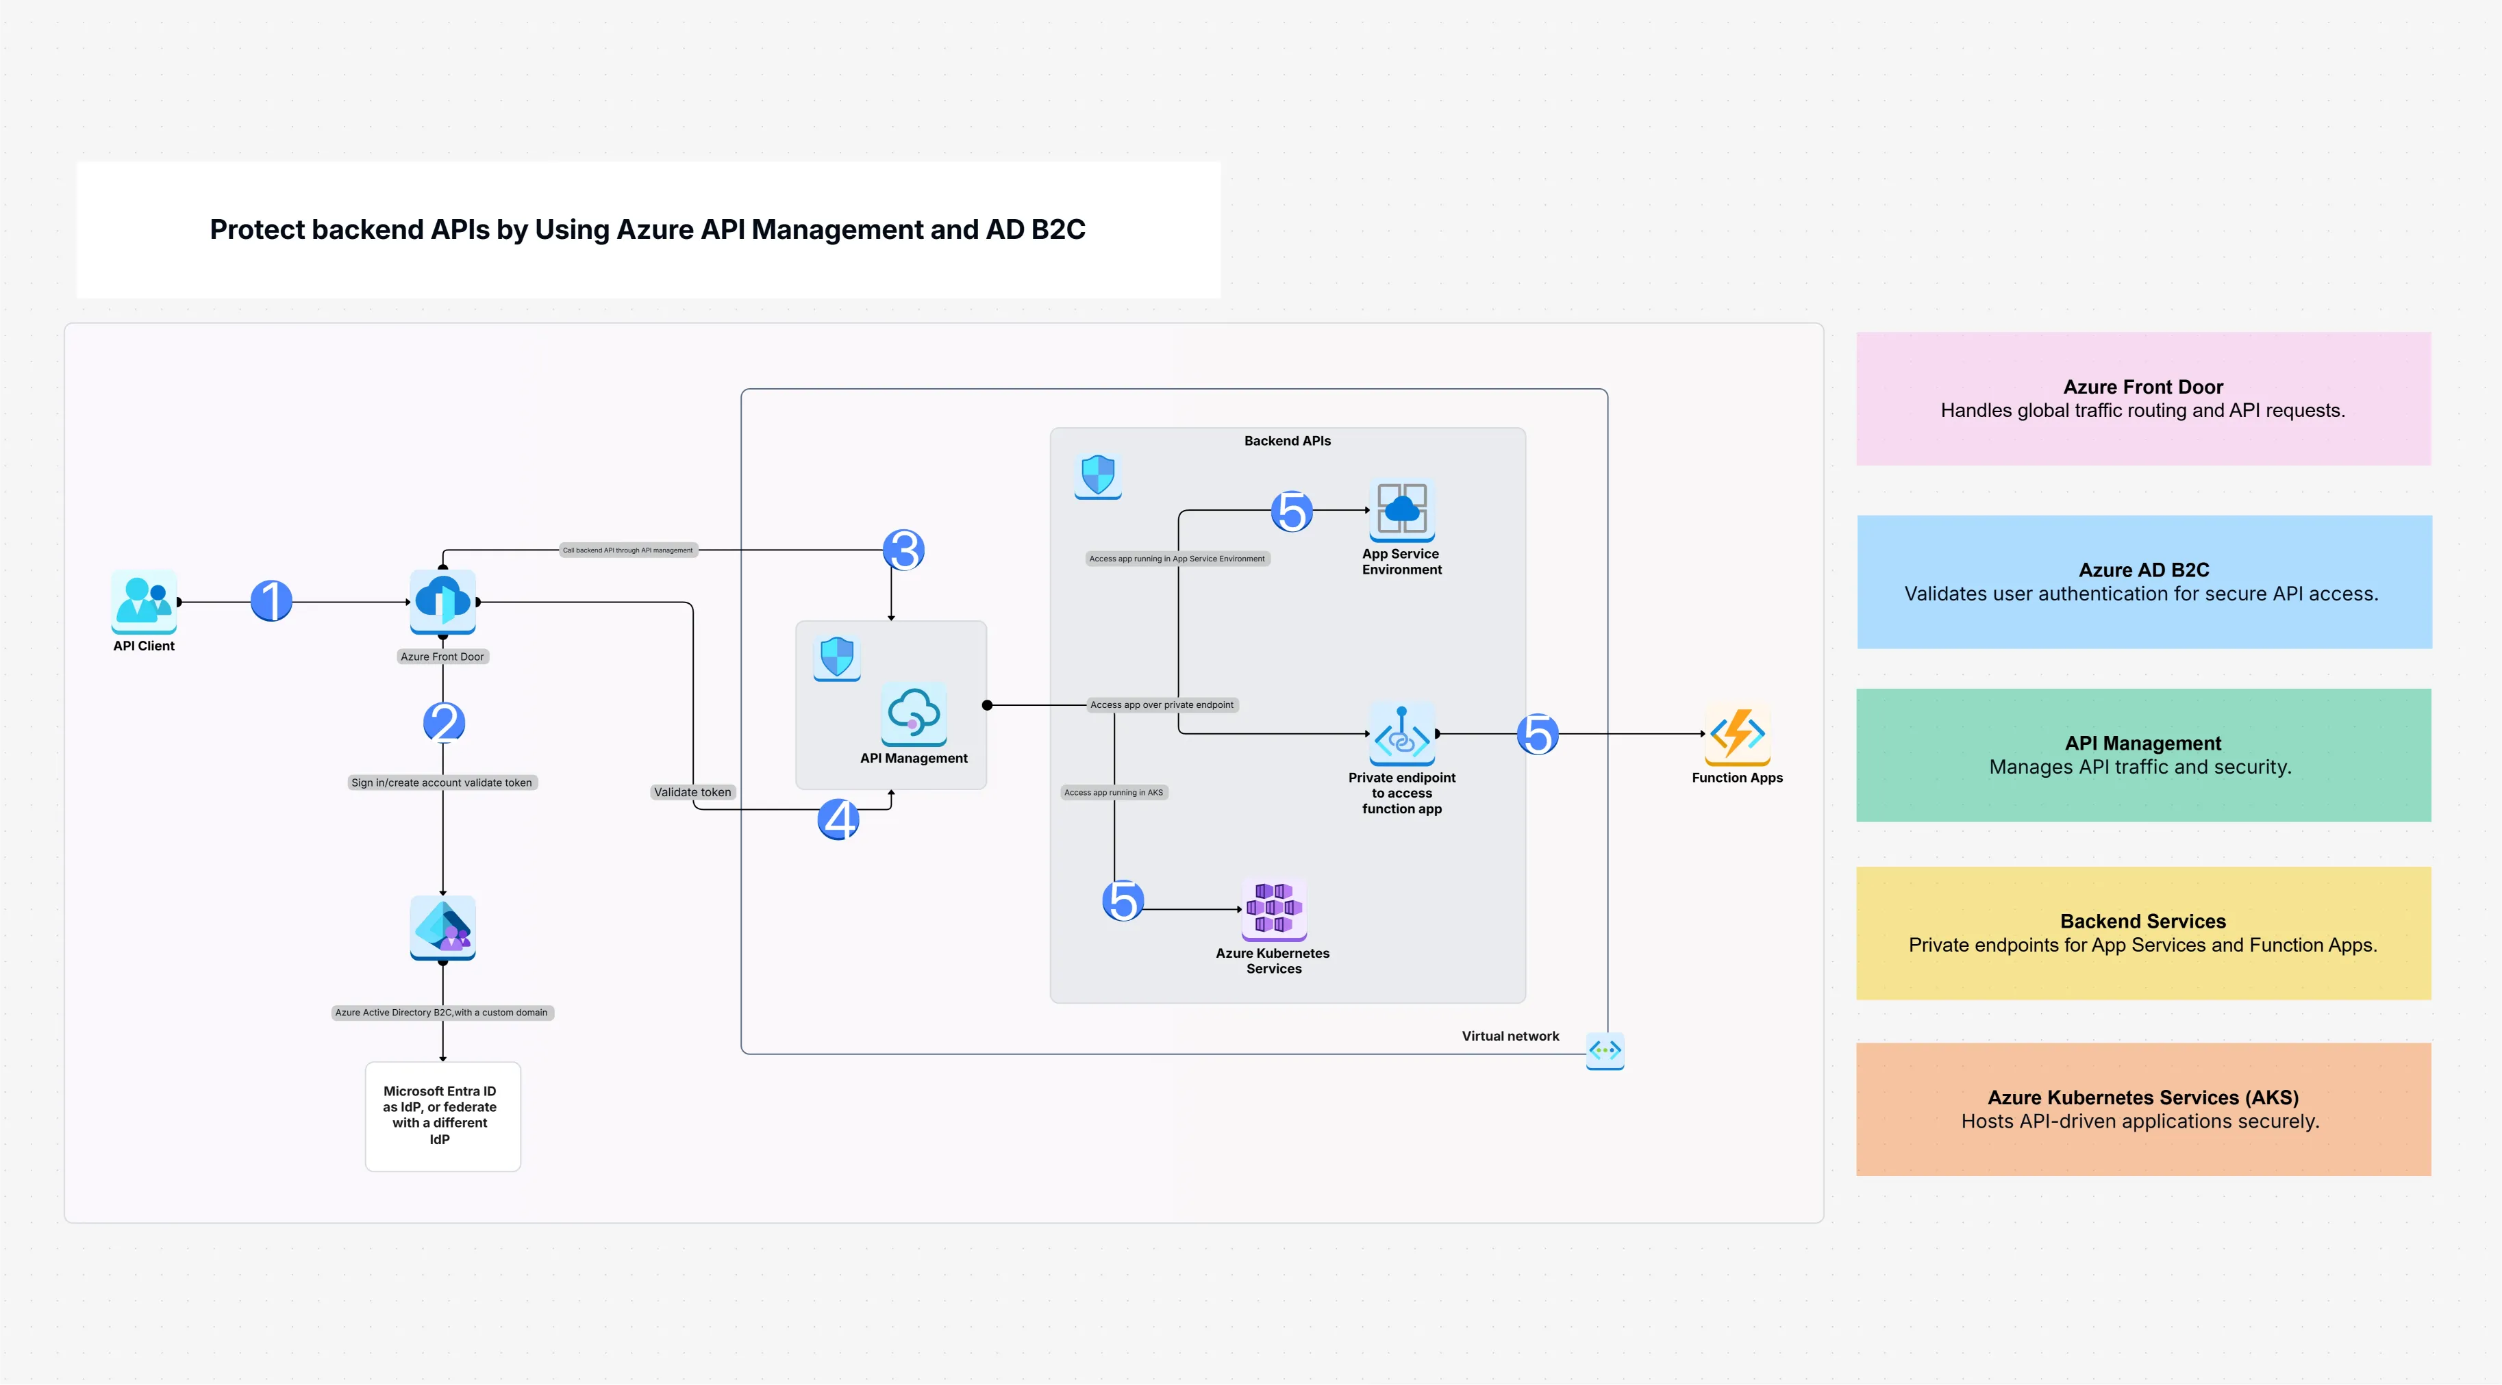Click the blue Azure AD B2C note
Screen dimensions: 2502x1385
click(x=2144, y=581)
